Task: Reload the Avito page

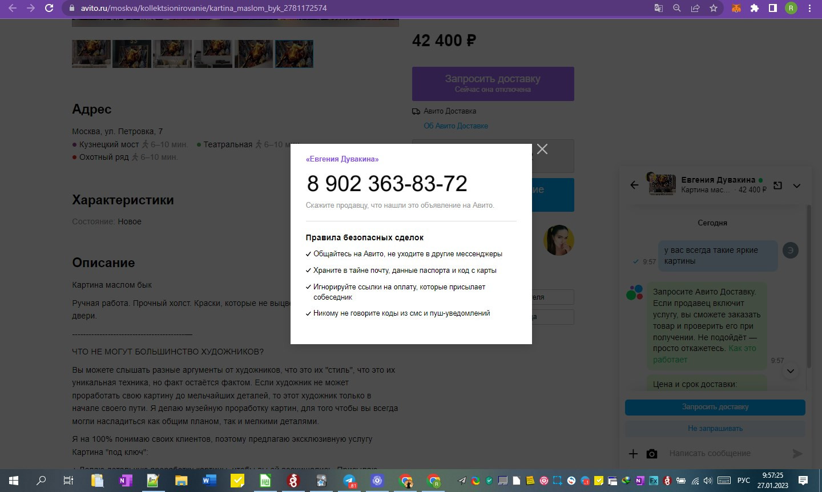Action: 49,8
